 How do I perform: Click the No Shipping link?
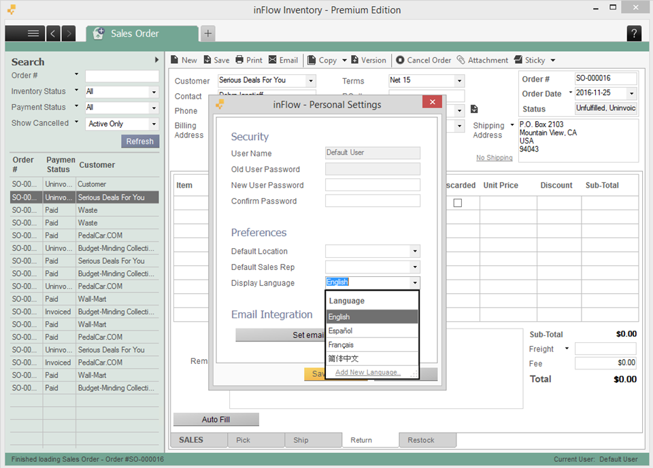point(495,158)
